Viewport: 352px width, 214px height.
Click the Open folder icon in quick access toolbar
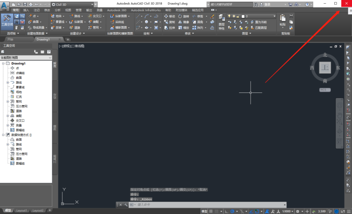coord(19,4)
